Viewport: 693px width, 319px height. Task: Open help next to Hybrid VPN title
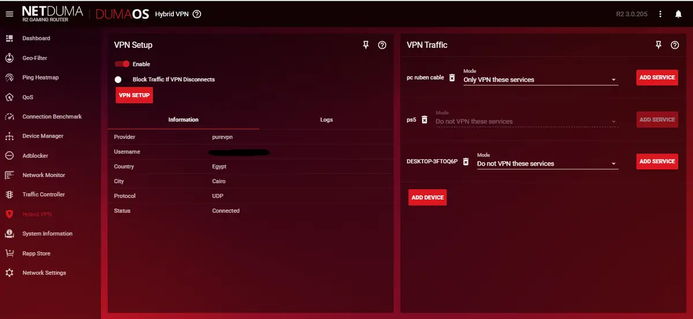(197, 14)
